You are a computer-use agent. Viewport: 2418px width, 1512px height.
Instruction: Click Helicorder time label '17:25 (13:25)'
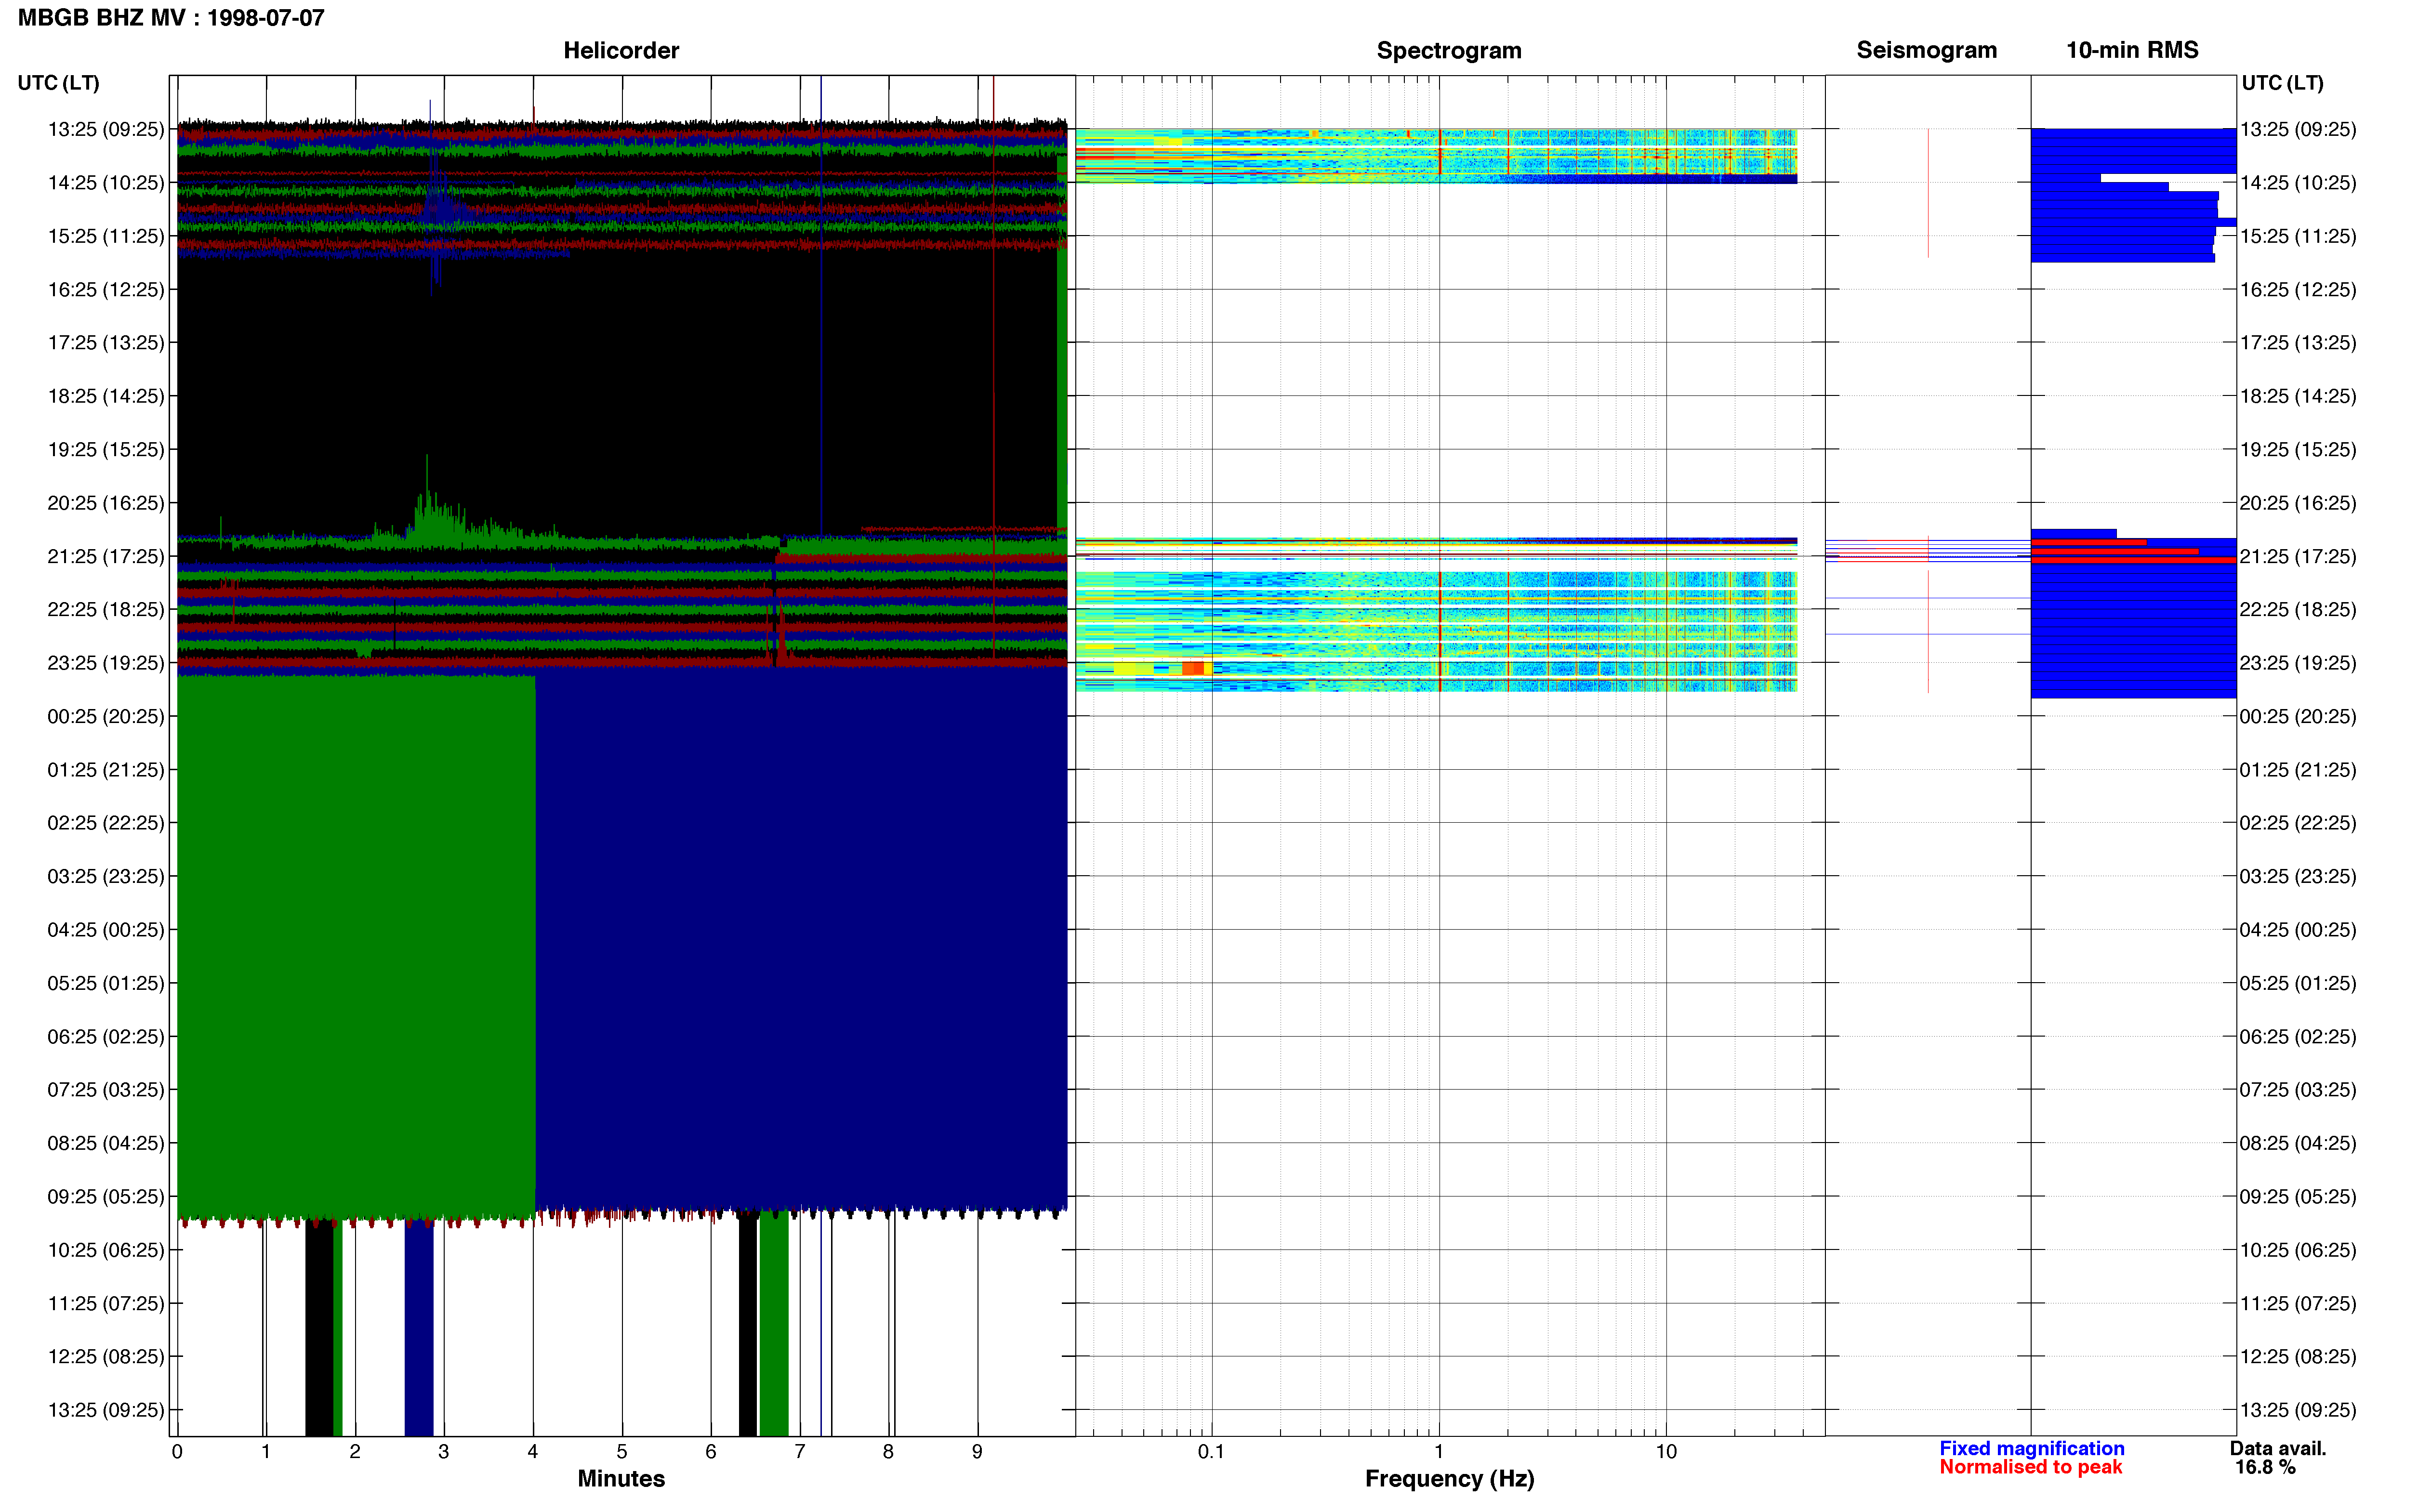pyautogui.click(x=106, y=342)
